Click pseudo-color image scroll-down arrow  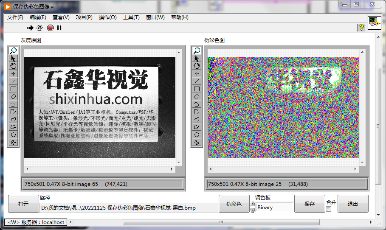tap(362, 163)
